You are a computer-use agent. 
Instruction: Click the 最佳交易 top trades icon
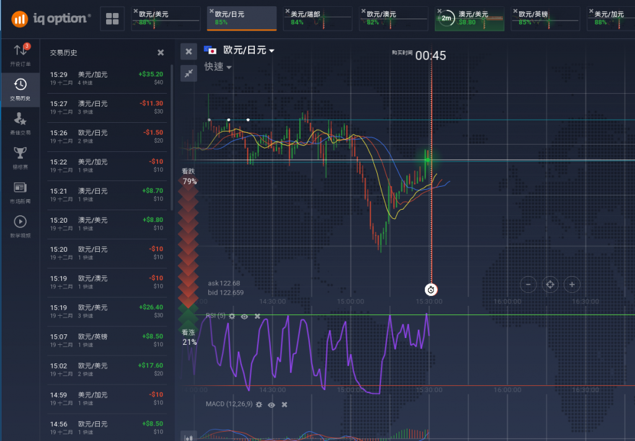tap(20, 123)
